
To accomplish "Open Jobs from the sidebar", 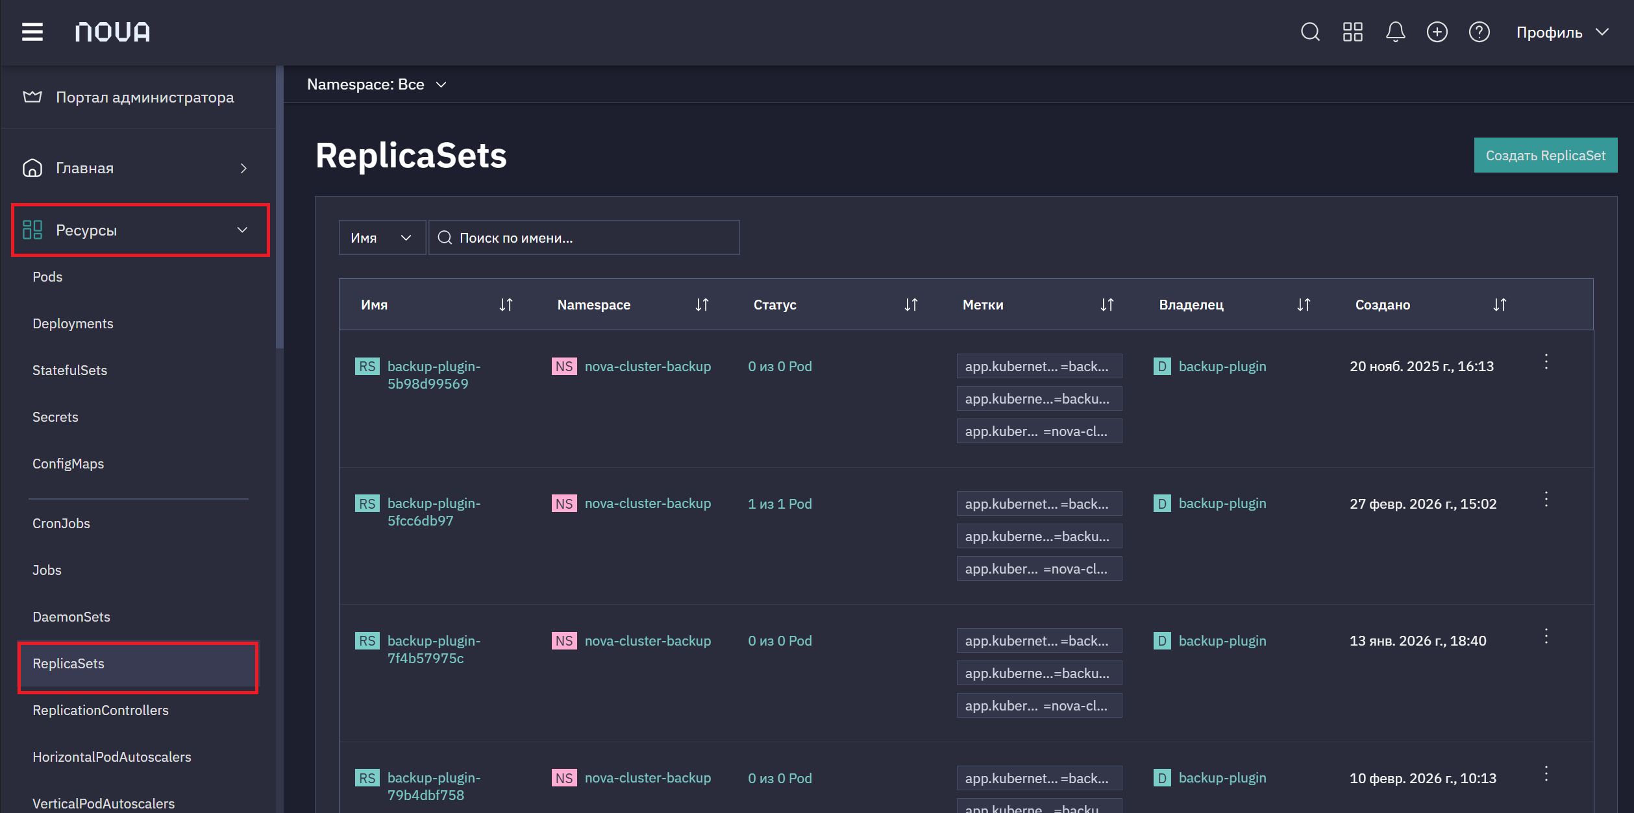I will (x=47, y=570).
